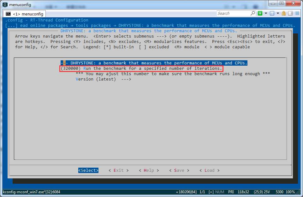Click the < Help > option
Viewport: 303px width, 197px height.
(149, 170)
